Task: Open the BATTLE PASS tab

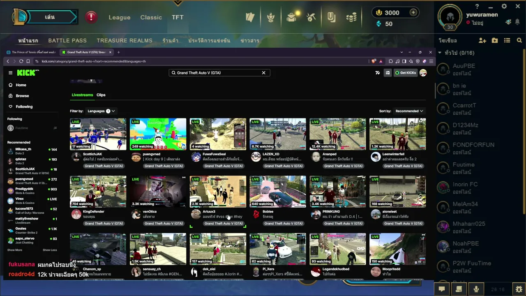Action: (67, 40)
